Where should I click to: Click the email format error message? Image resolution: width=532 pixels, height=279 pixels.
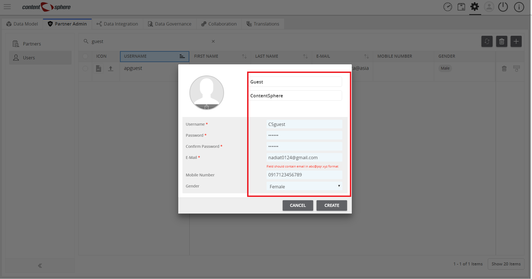(x=302, y=166)
